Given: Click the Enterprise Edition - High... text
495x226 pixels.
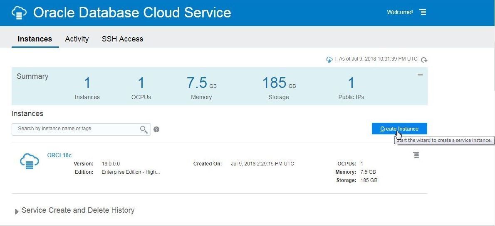Looking at the screenshot, I should tap(131, 172).
